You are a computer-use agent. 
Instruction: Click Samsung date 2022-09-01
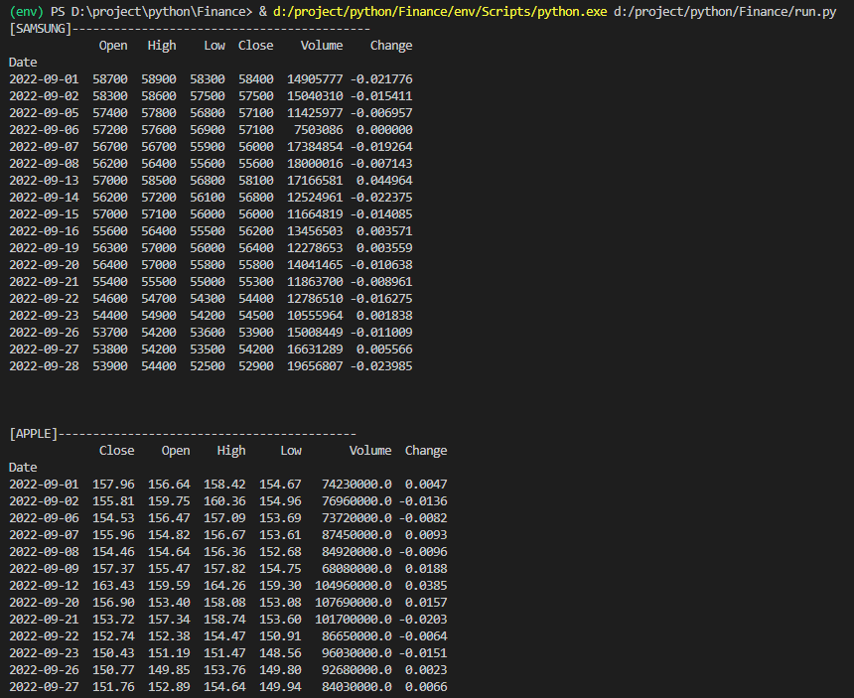44,79
